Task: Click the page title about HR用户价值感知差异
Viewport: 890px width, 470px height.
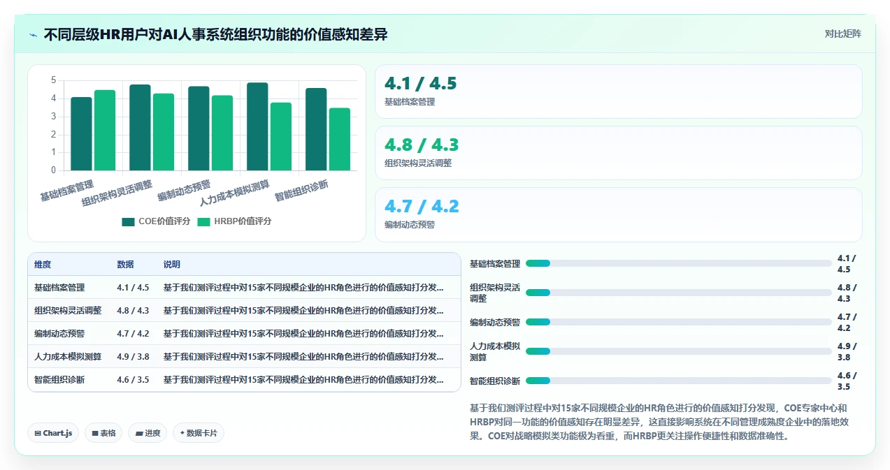Action: tap(215, 34)
